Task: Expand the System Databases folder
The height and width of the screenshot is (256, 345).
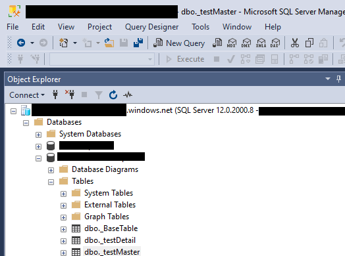Action: 38,135
